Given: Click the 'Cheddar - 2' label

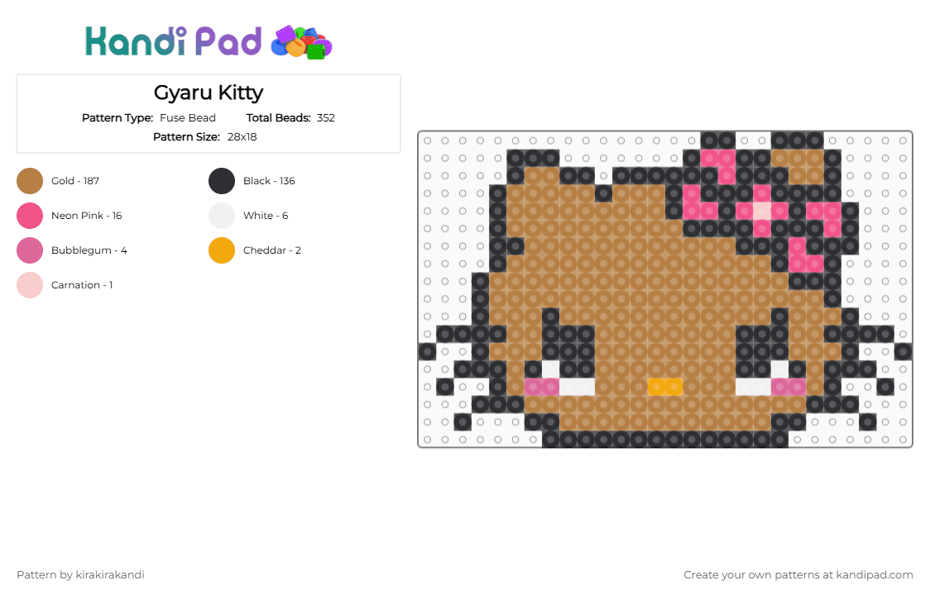Looking at the screenshot, I should coord(271,250).
